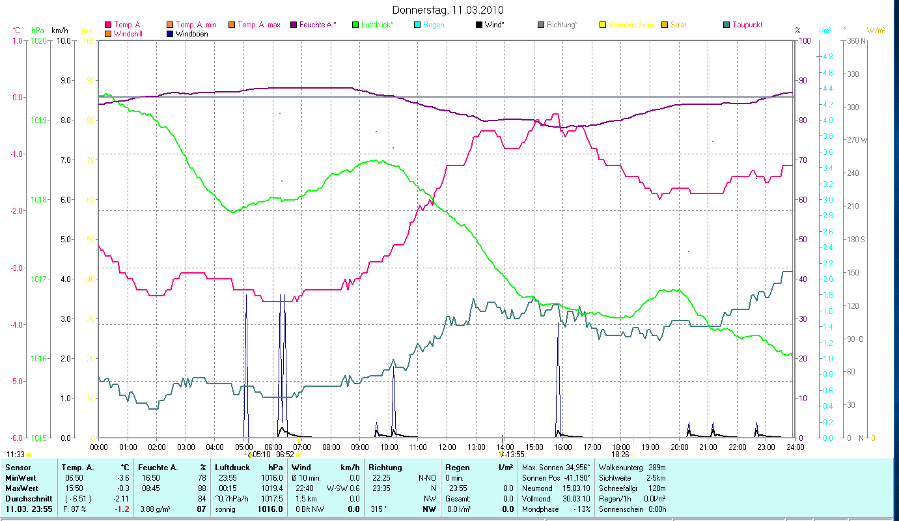
Task: Click the Durchschnitt row label
Action: click(28, 498)
